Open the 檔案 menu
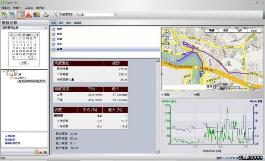The image size is (265, 161). 6,8
